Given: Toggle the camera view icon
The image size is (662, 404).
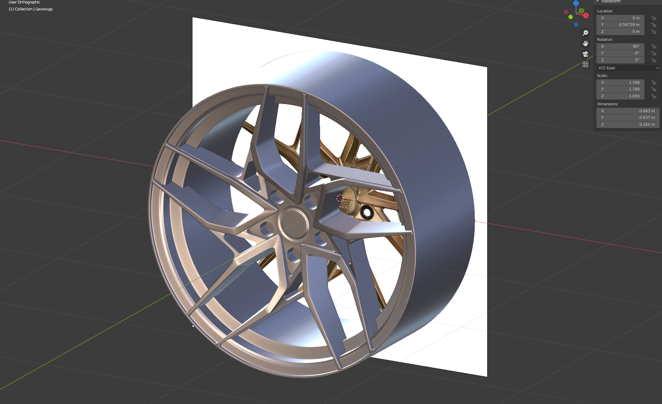Looking at the screenshot, I should tap(585, 54).
